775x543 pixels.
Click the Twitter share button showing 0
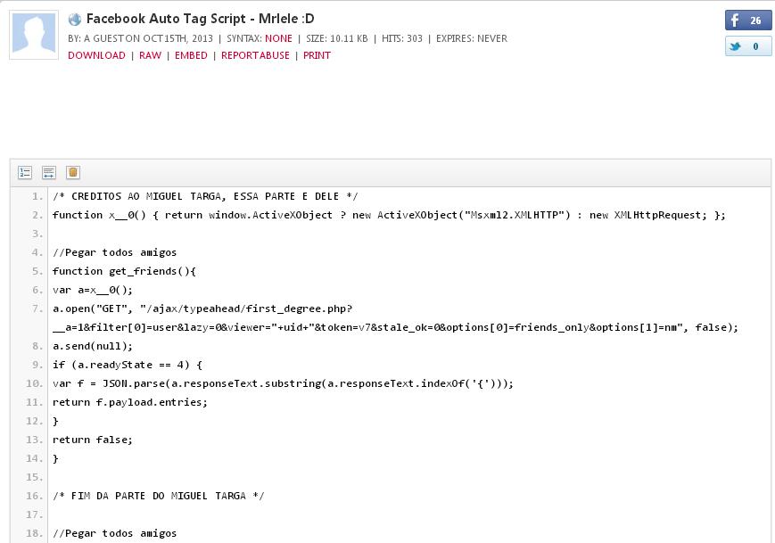tap(748, 46)
